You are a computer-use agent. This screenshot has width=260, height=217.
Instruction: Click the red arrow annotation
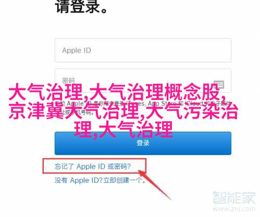155,185
